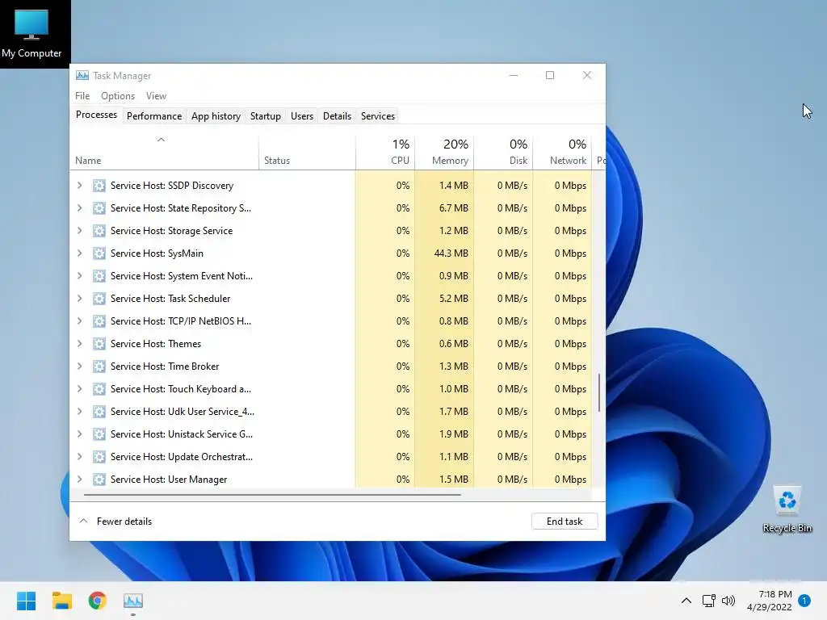This screenshot has height=620, width=827.
Task: Expand the SSDP Discovery service host
Action: point(80,186)
